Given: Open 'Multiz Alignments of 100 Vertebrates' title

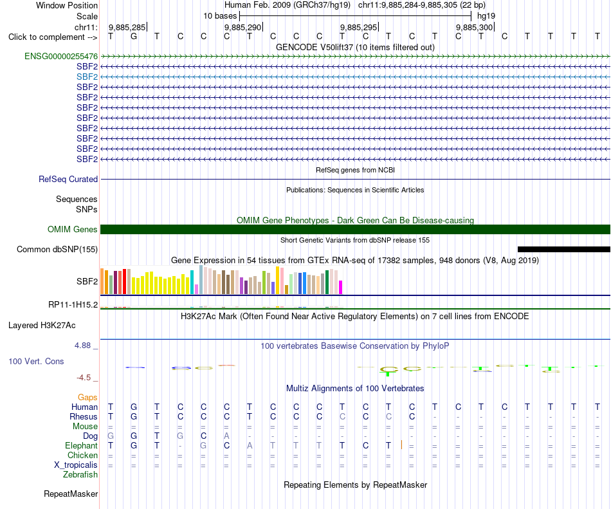Looking at the screenshot, I should coord(355,388).
